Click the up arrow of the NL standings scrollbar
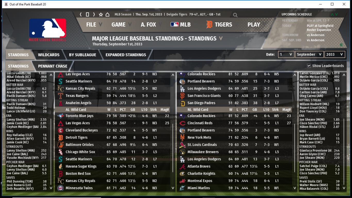Image resolution: width=352 pixels, height=198 pixels. (x=295, y=75)
